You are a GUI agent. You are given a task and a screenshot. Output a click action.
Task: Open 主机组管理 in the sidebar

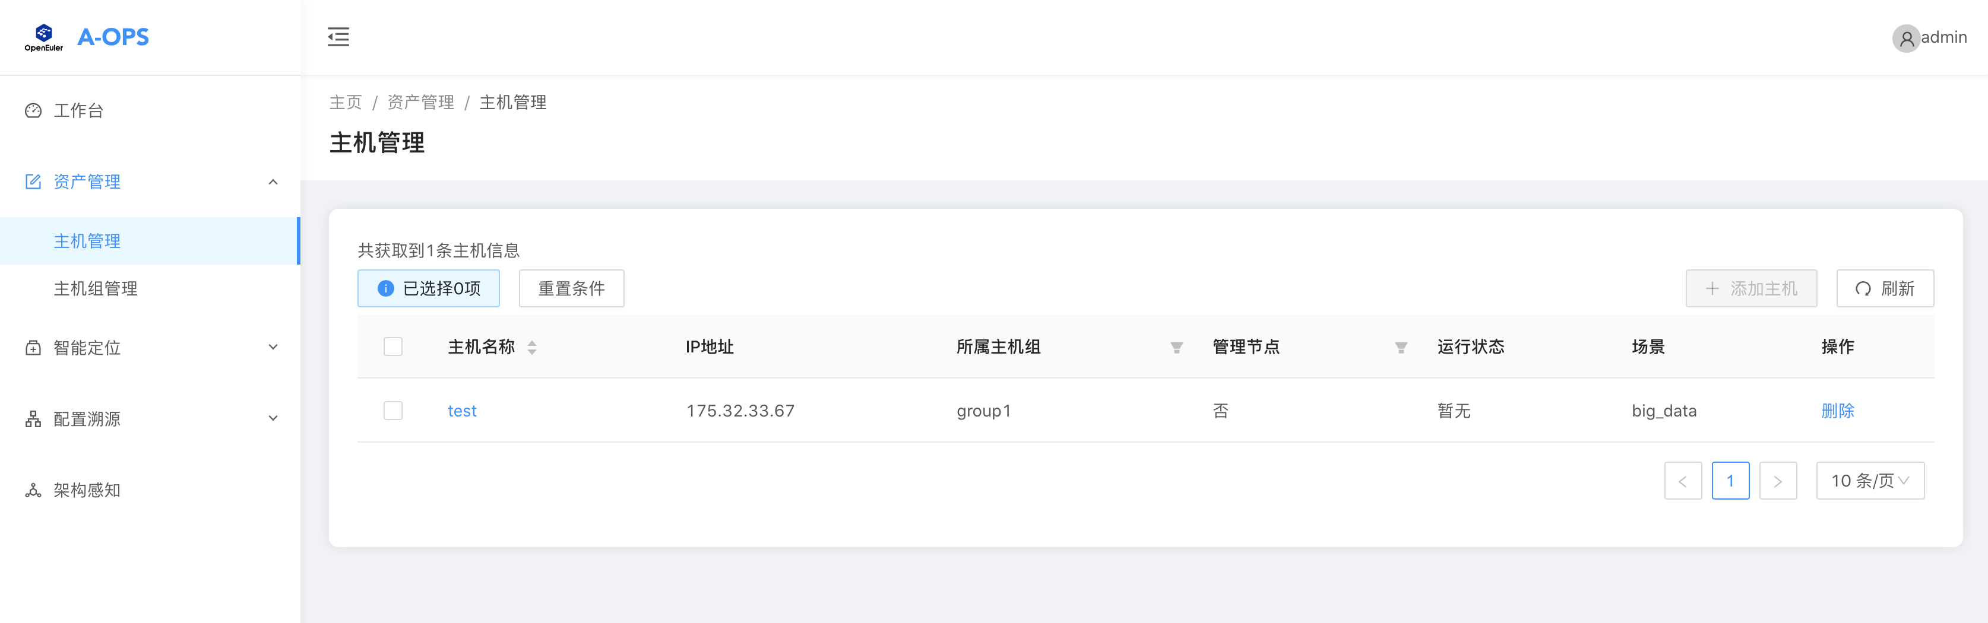click(x=96, y=288)
